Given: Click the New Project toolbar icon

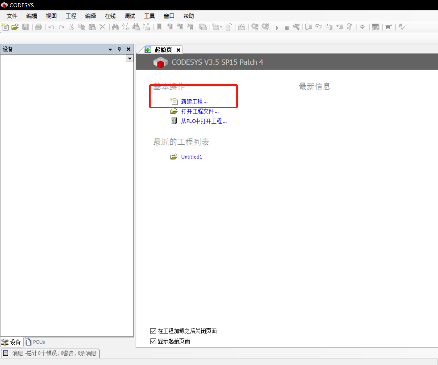Looking at the screenshot, I should [5, 27].
